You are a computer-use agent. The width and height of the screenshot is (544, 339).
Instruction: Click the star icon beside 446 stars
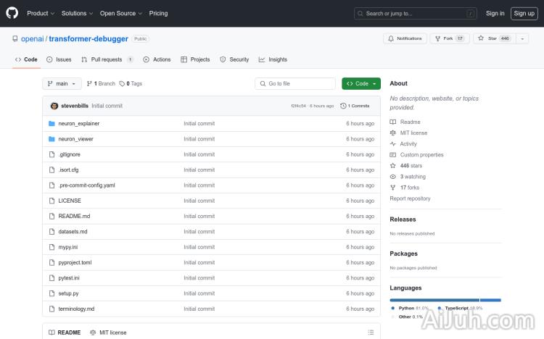pos(392,166)
